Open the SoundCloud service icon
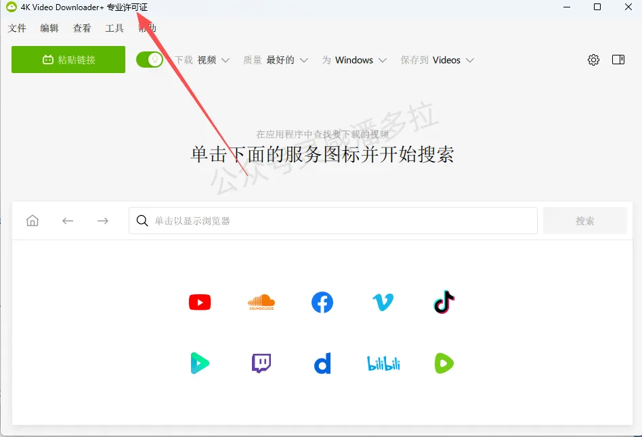This screenshot has width=642, height=437. [261, 302]
